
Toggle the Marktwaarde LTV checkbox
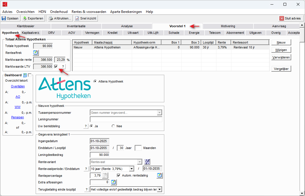[56, 66]
